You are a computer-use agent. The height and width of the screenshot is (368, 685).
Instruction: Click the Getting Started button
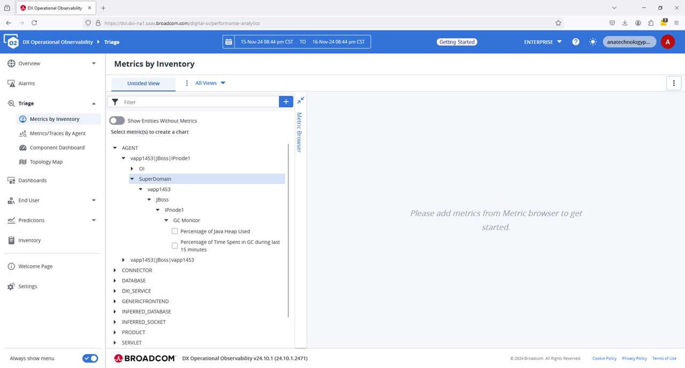(456, 42)
